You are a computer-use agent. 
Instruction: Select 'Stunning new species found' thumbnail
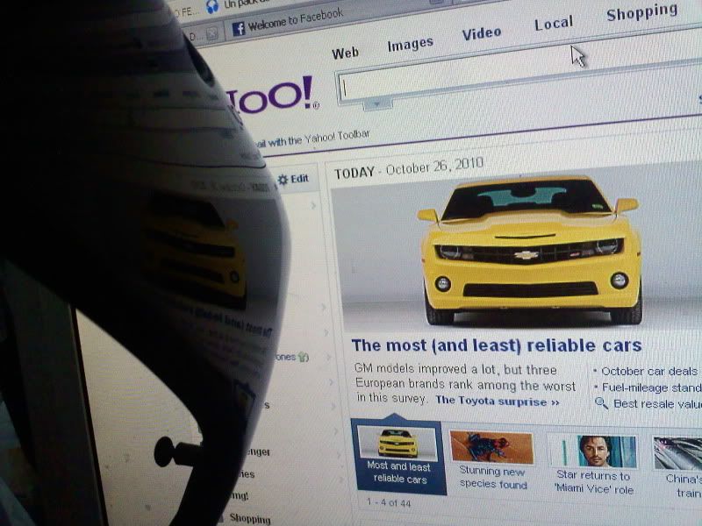(492, 461)
